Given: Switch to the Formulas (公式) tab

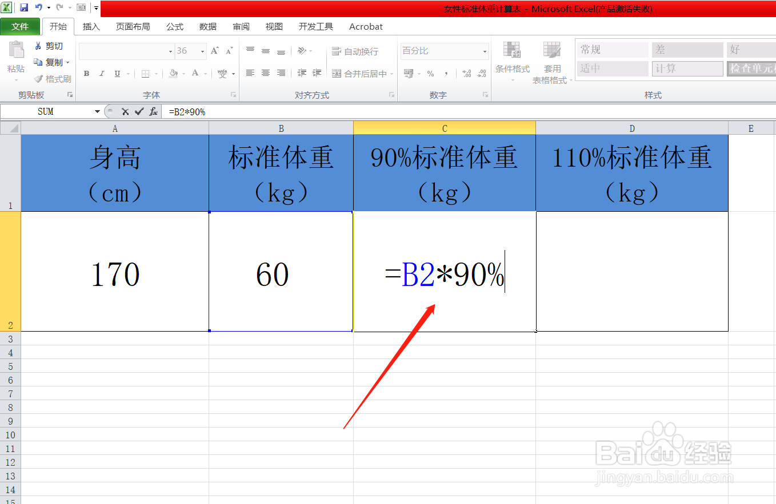Looking at the screenshot, I should pyautogui.click(x=175, y=26).
